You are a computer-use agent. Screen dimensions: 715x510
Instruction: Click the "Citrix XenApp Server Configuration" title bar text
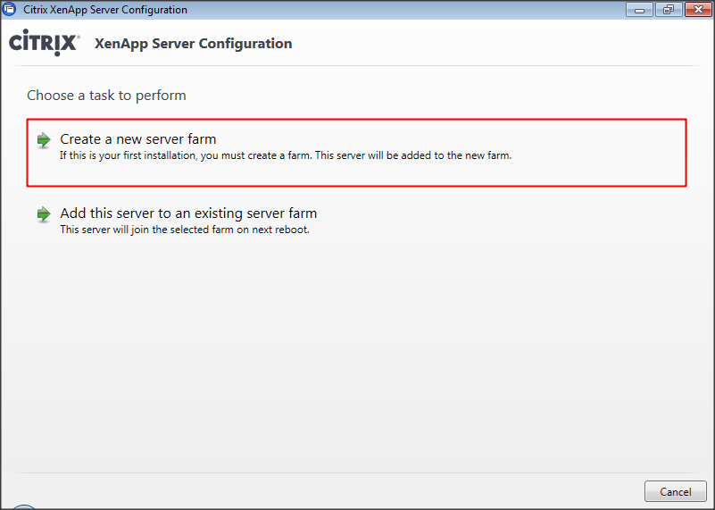point(105,10)
